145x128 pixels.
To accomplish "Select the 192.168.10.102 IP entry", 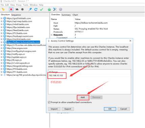I will pos(56,75).
